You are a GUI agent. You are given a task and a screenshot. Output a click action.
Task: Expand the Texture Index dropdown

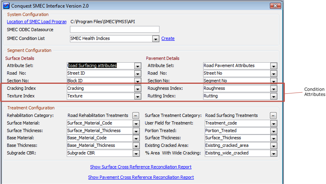click(138, 96)
